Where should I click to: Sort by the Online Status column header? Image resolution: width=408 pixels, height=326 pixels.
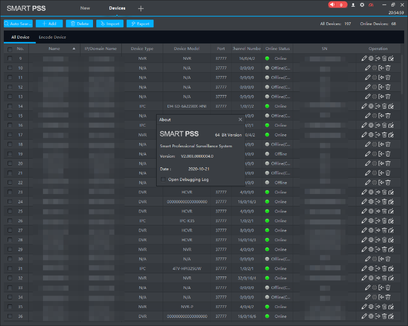(277, 48)
